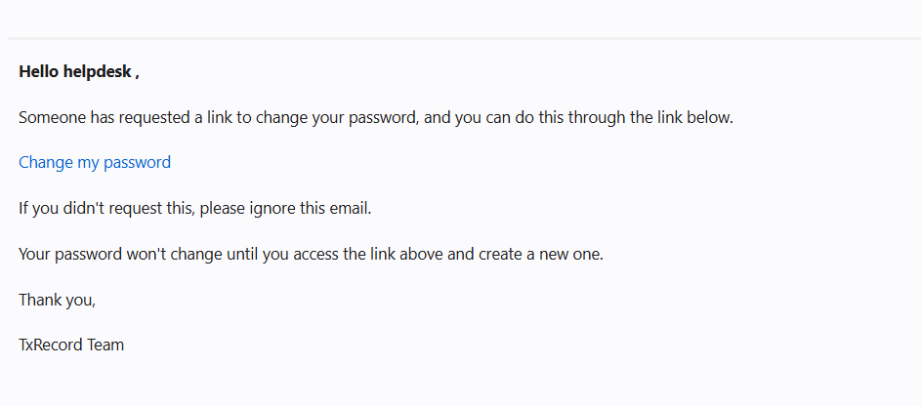Screen dimensions: 921x406
Task: Open the Change my password link
Action: (x=95, y=163)
